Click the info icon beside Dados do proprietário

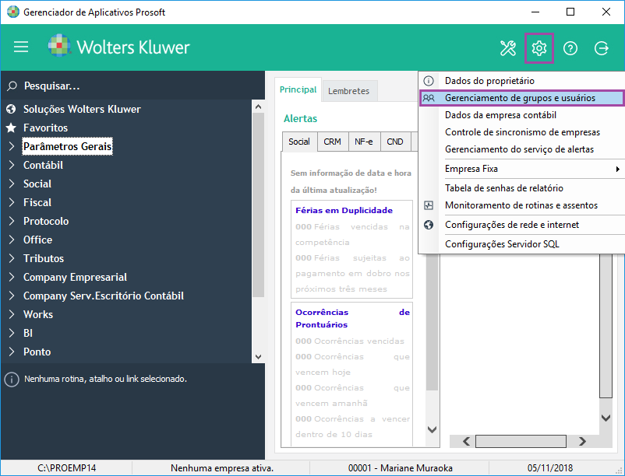click(429, 81)
